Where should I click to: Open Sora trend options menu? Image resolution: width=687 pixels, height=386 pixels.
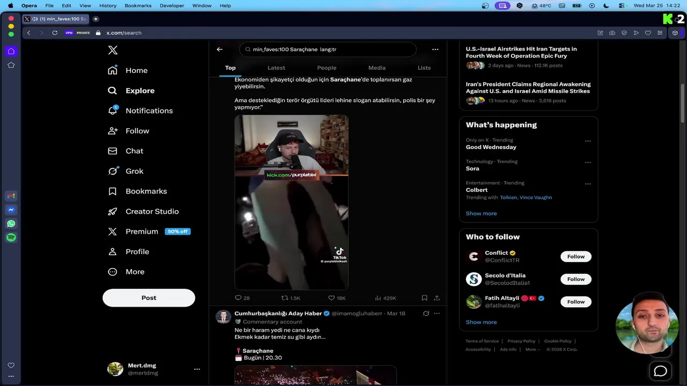pyautogui.click(x=588, y=163)
